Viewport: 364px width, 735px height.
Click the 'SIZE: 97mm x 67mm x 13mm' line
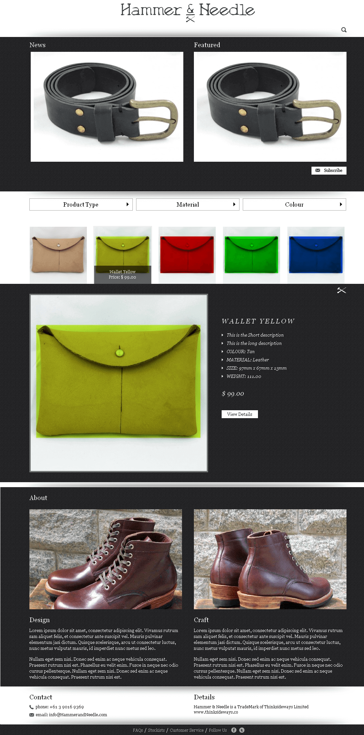257,368
